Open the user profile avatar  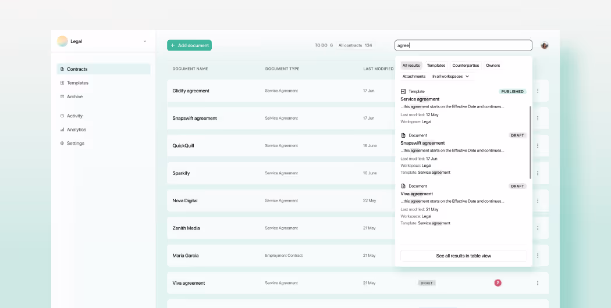click(544, 45)
